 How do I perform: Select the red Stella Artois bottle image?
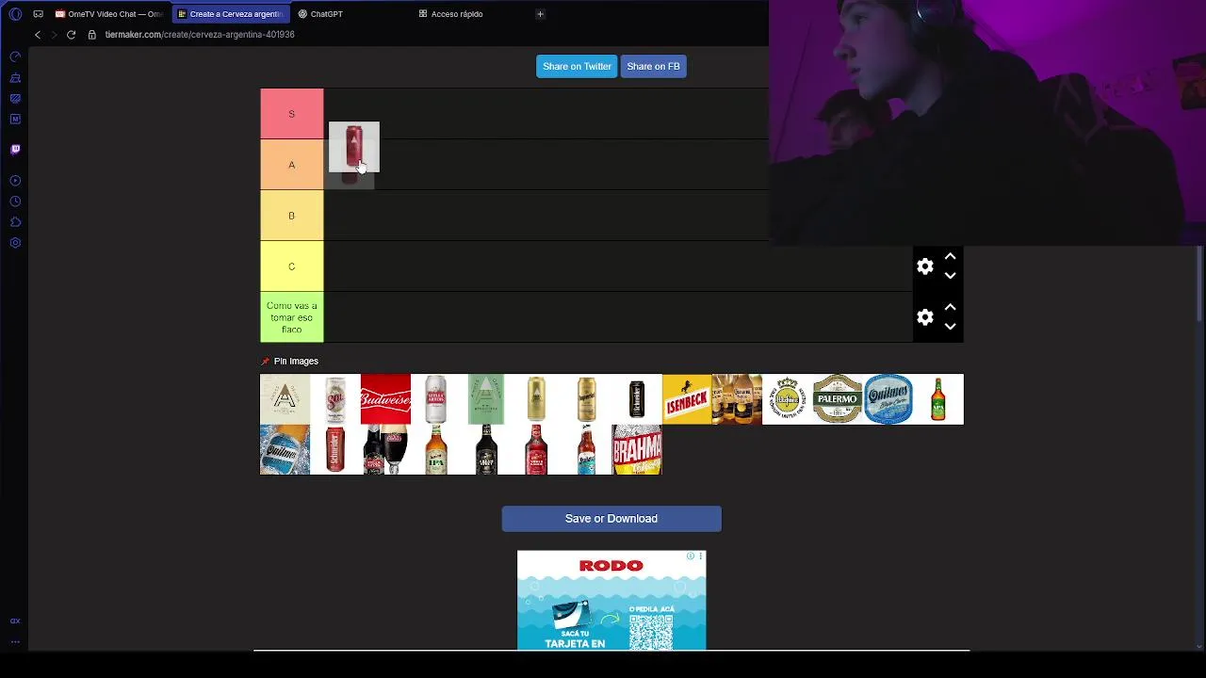[x=536, y=450]
